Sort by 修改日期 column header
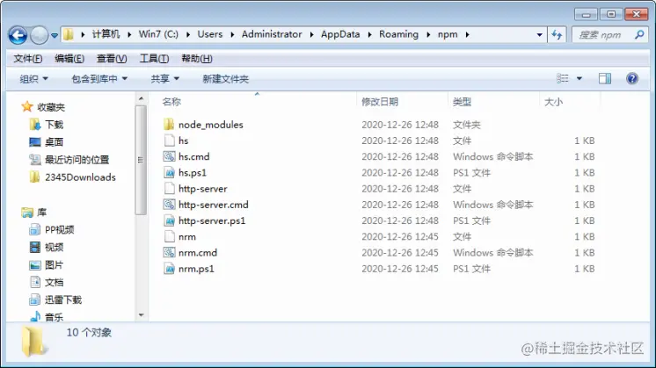Screen dimensions: 656x368 point(380,102)
